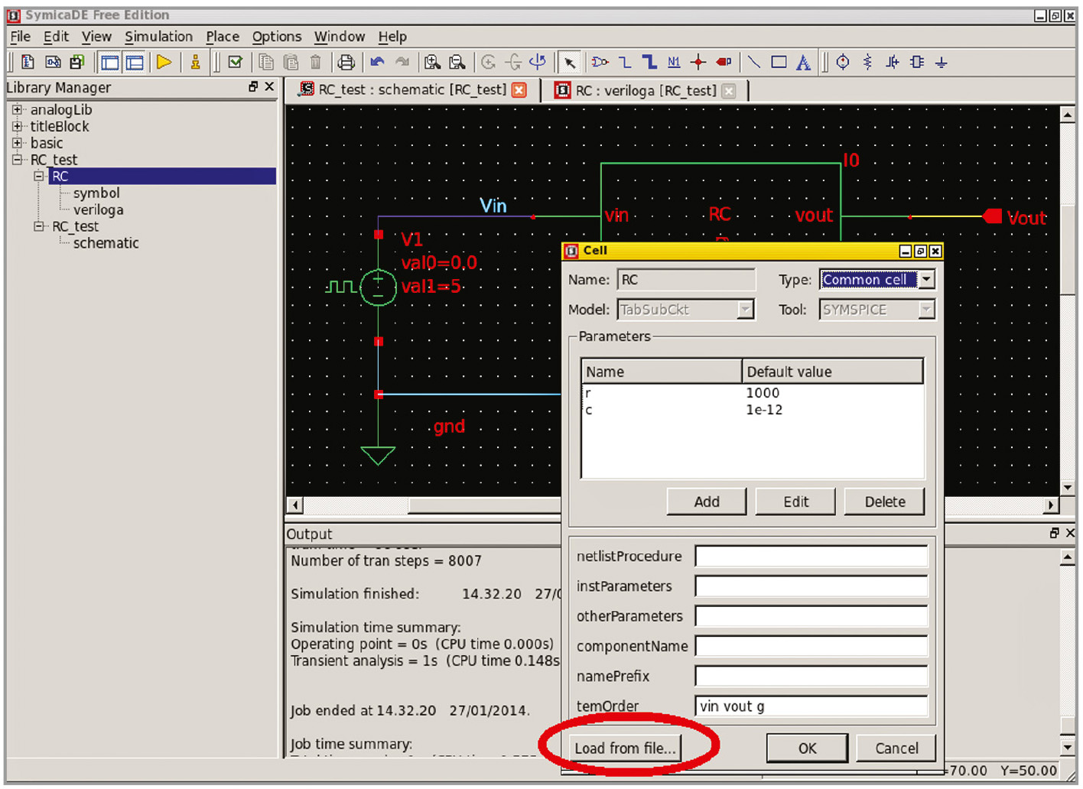Click the Default value column header
This screenshot has width=1083, height=789.
pyautogui.click(x=832, y=372)
